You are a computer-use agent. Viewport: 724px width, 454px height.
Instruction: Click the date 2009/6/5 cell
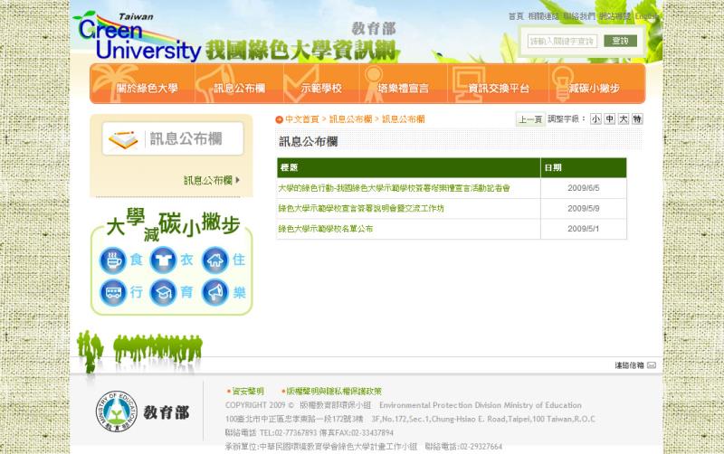point(584,188)
